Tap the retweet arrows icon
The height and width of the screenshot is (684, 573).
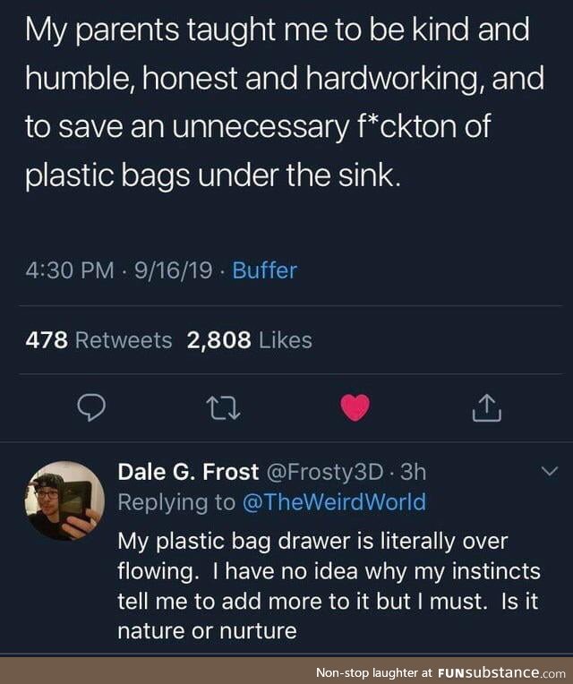pyautogui.click(x=223, y=408)
